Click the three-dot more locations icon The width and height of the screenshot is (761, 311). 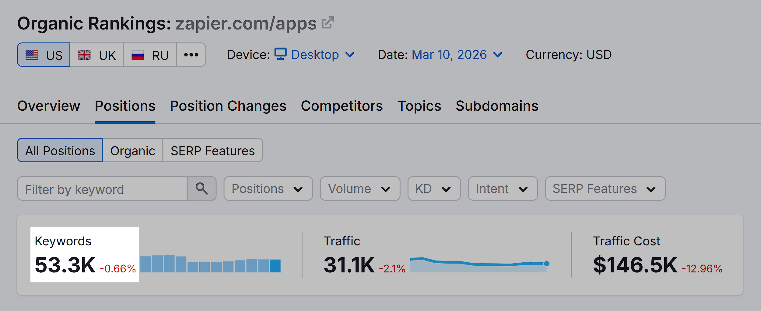click(191, 55)
